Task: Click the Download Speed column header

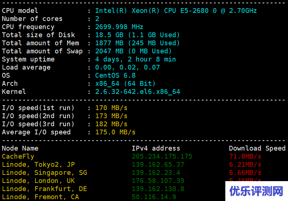Action: (257, 148)
